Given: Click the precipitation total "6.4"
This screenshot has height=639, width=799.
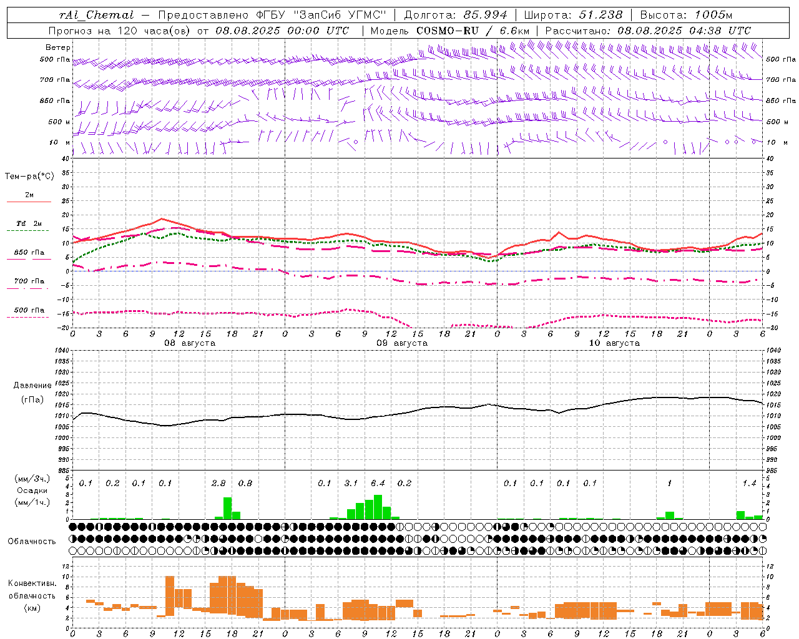Looking at the screenshot, I should (378, 483).
